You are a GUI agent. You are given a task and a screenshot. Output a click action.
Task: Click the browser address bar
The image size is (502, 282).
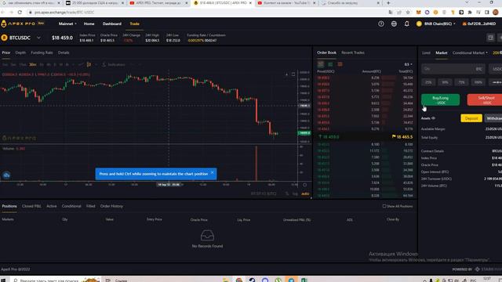[x=205, y=13]
